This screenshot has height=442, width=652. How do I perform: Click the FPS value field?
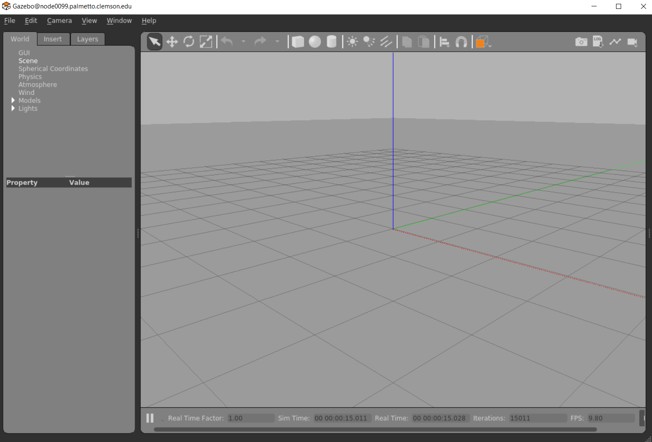(x=611, y=418)
